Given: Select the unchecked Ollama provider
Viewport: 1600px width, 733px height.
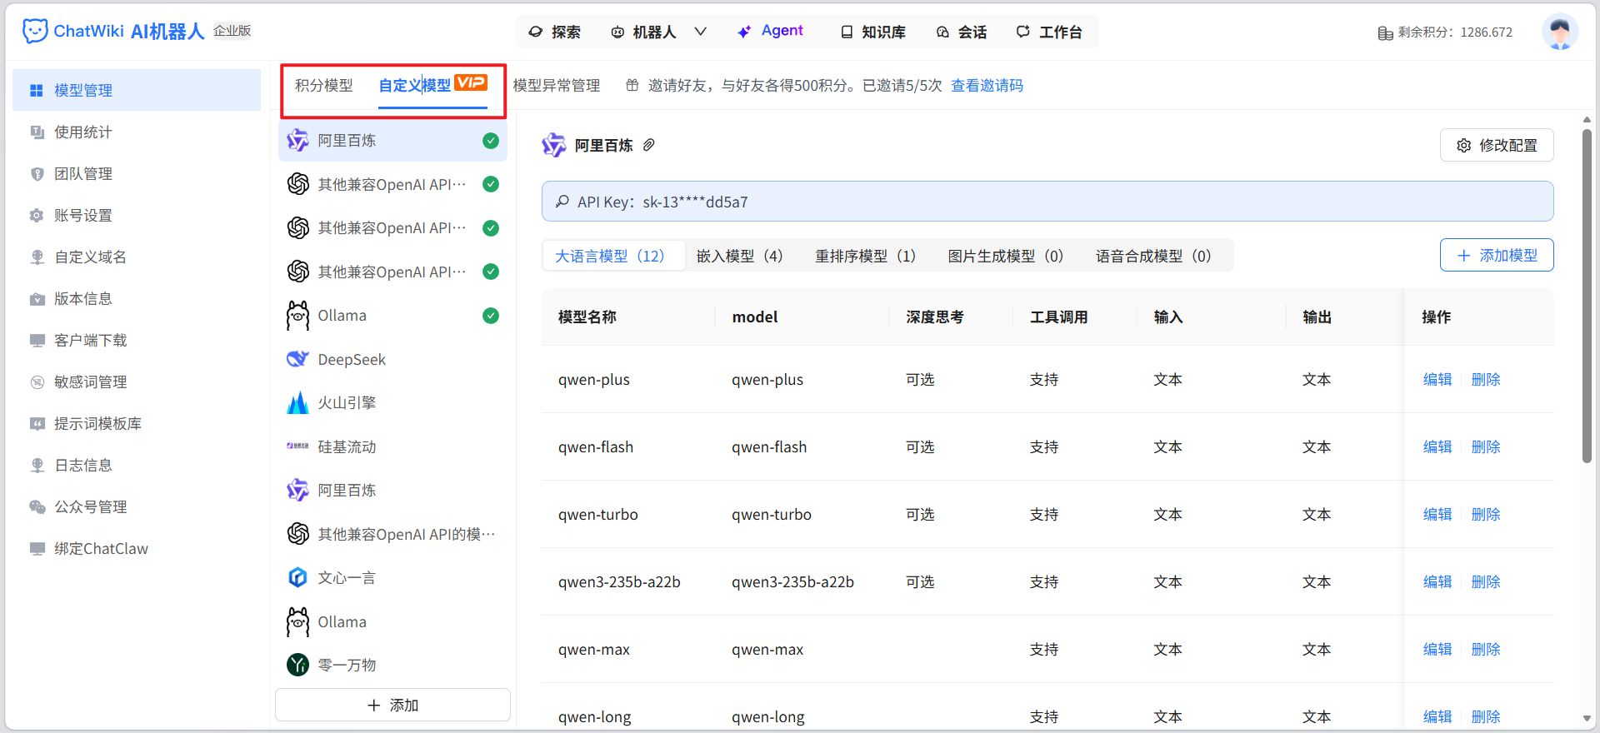Looking at the screenshot, I should tap(392, 621).
